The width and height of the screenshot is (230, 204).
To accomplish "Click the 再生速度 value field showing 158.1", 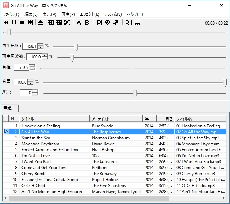I will [x=30, y=46].
